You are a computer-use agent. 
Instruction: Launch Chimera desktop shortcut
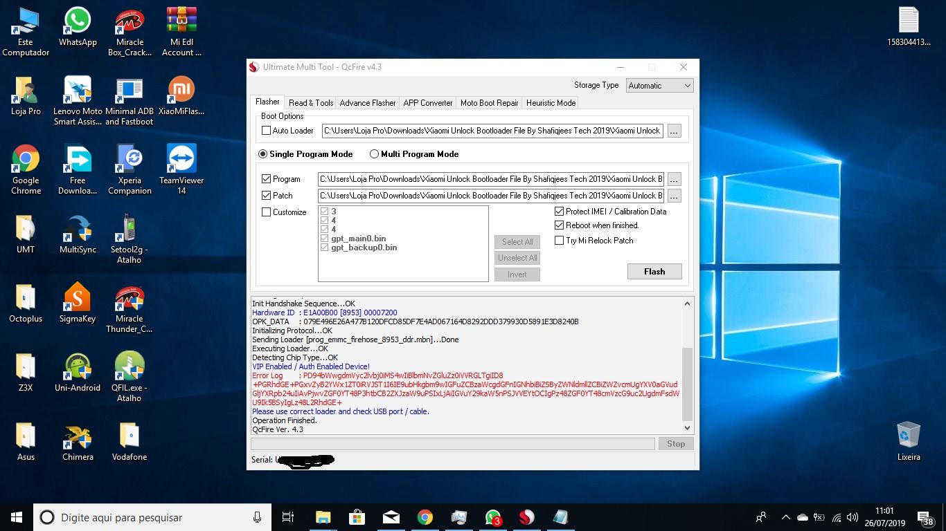coord(78,441)
